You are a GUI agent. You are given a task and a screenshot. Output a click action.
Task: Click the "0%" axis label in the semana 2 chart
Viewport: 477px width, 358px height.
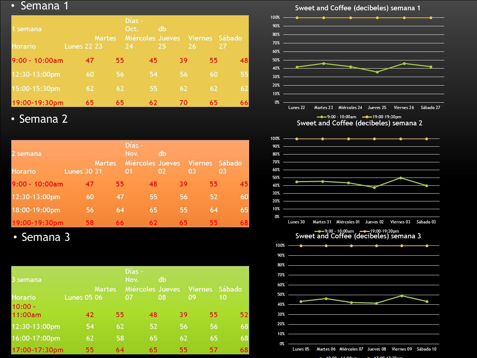coord(277,217)
